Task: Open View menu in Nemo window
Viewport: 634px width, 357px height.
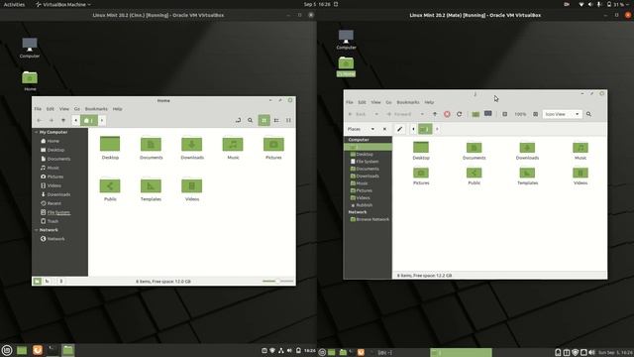Action: pos(63,109)
